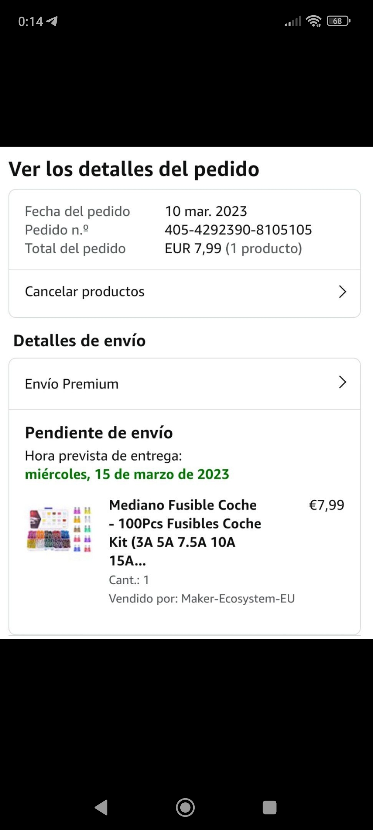
Task: Open the chevron next to Cancelar productos
Action: 342,292
